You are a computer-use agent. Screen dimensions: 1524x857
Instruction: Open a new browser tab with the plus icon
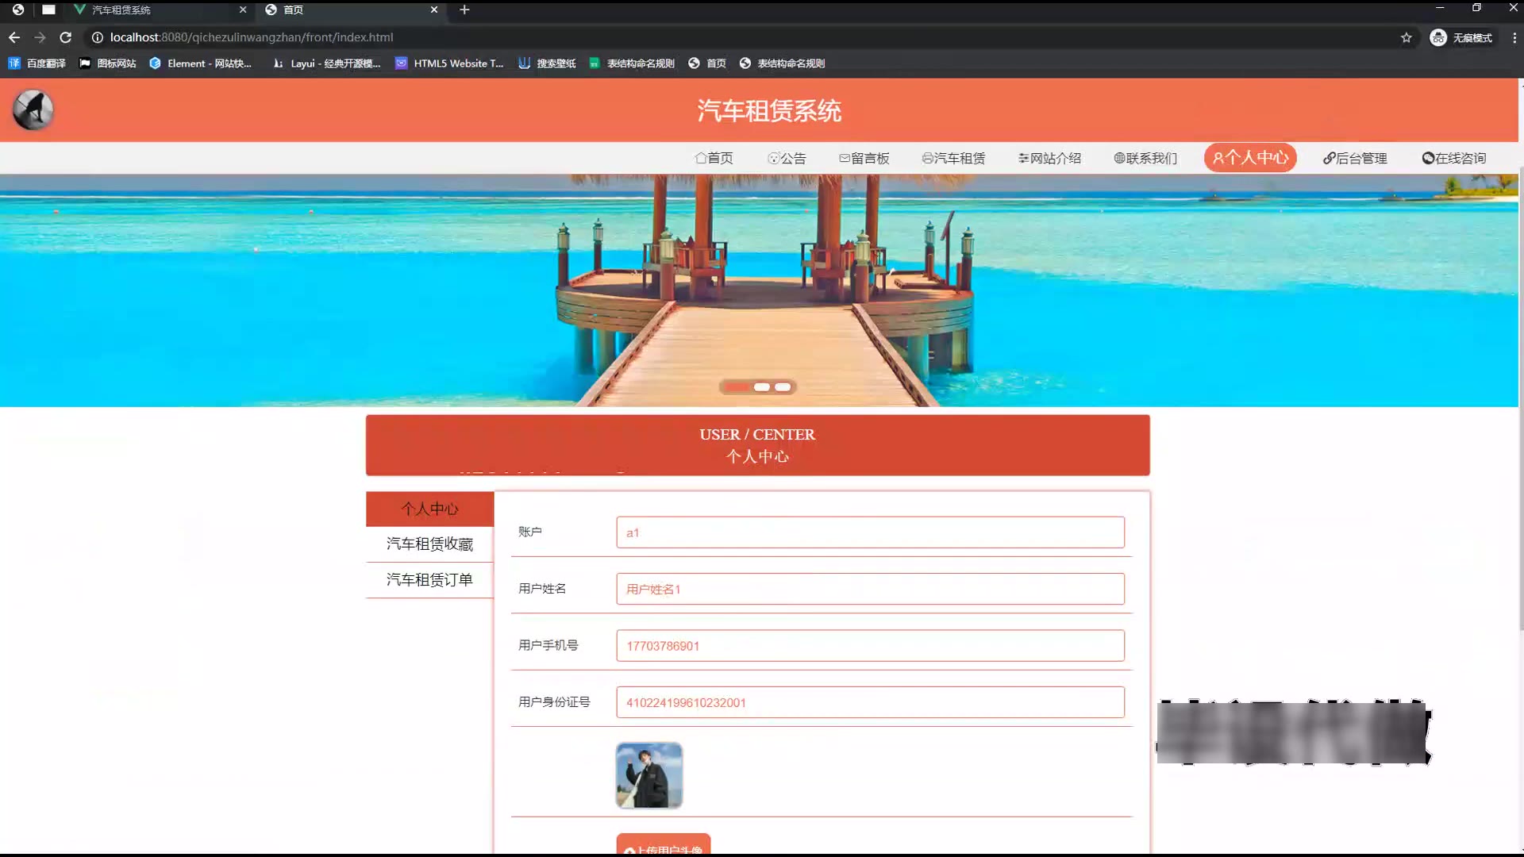coord(464,10)
